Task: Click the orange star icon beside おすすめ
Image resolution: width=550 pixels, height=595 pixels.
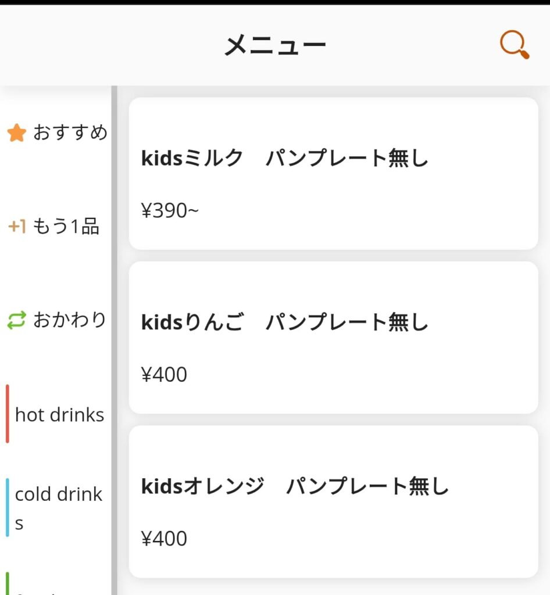Action: 17,134
